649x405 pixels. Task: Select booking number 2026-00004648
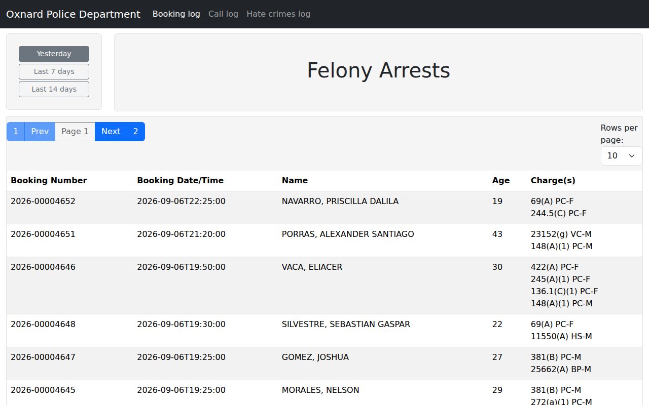pos(43,325)
